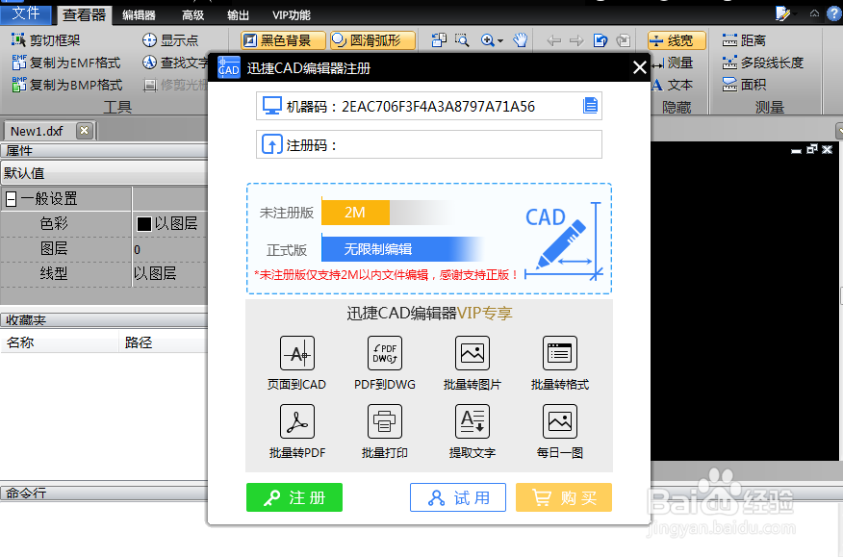This screenshot has height=557, width=843.
Task: Click the 2M unregistered progress bar
Action: pyautogui.click(x=355, y=213)
